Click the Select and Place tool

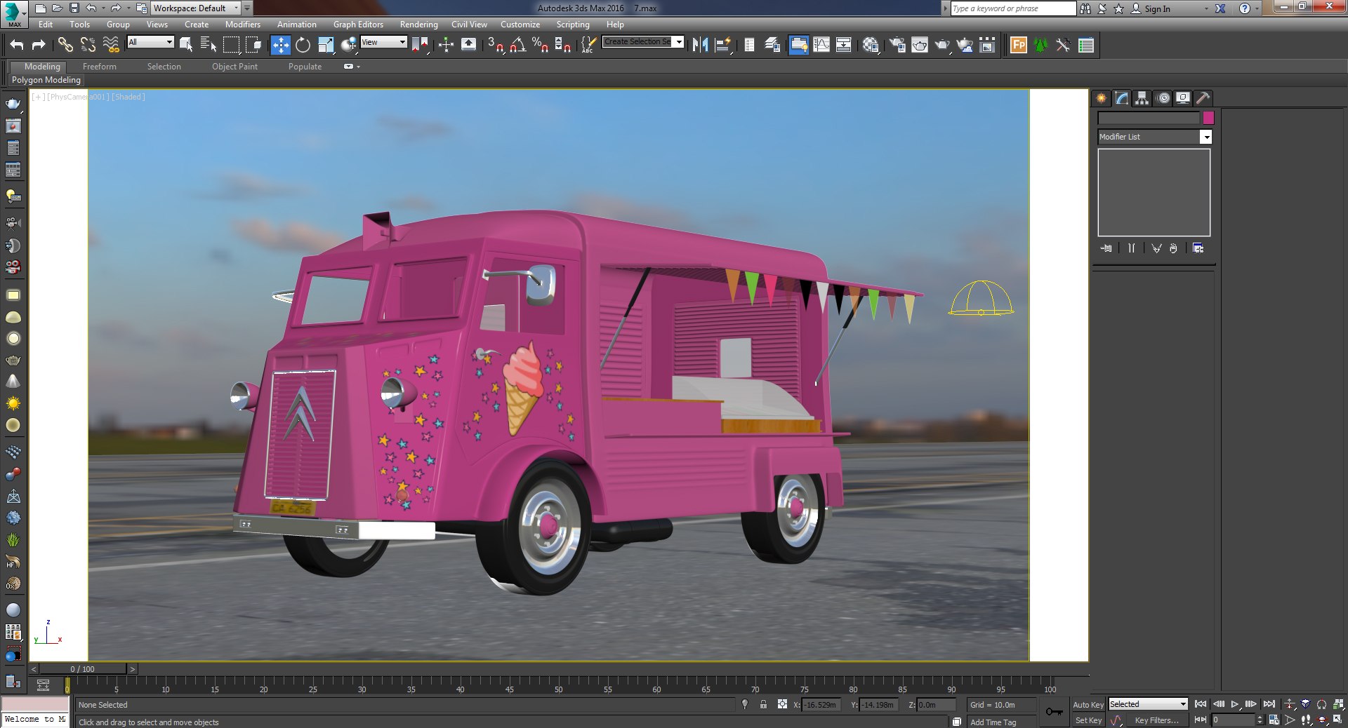click(348, 45)
